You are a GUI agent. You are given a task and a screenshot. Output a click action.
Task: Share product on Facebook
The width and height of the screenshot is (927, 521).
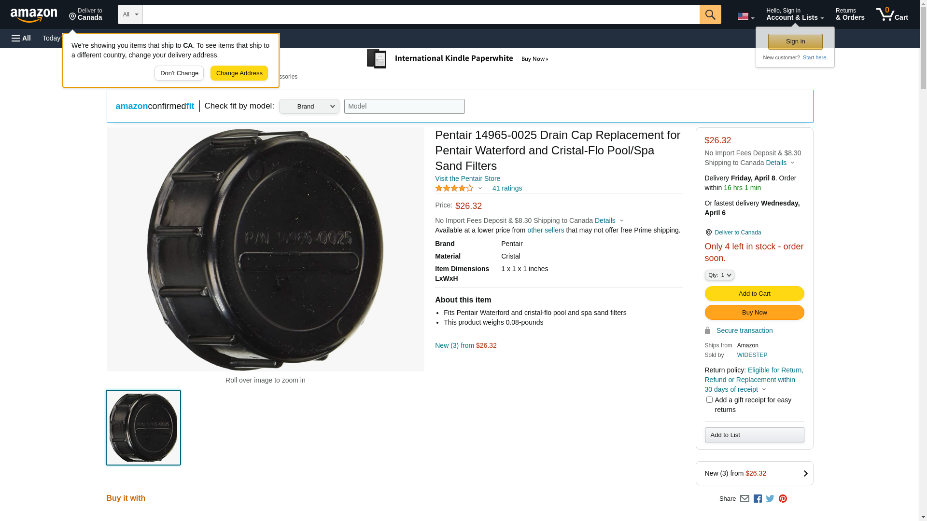tap(758, 499)
